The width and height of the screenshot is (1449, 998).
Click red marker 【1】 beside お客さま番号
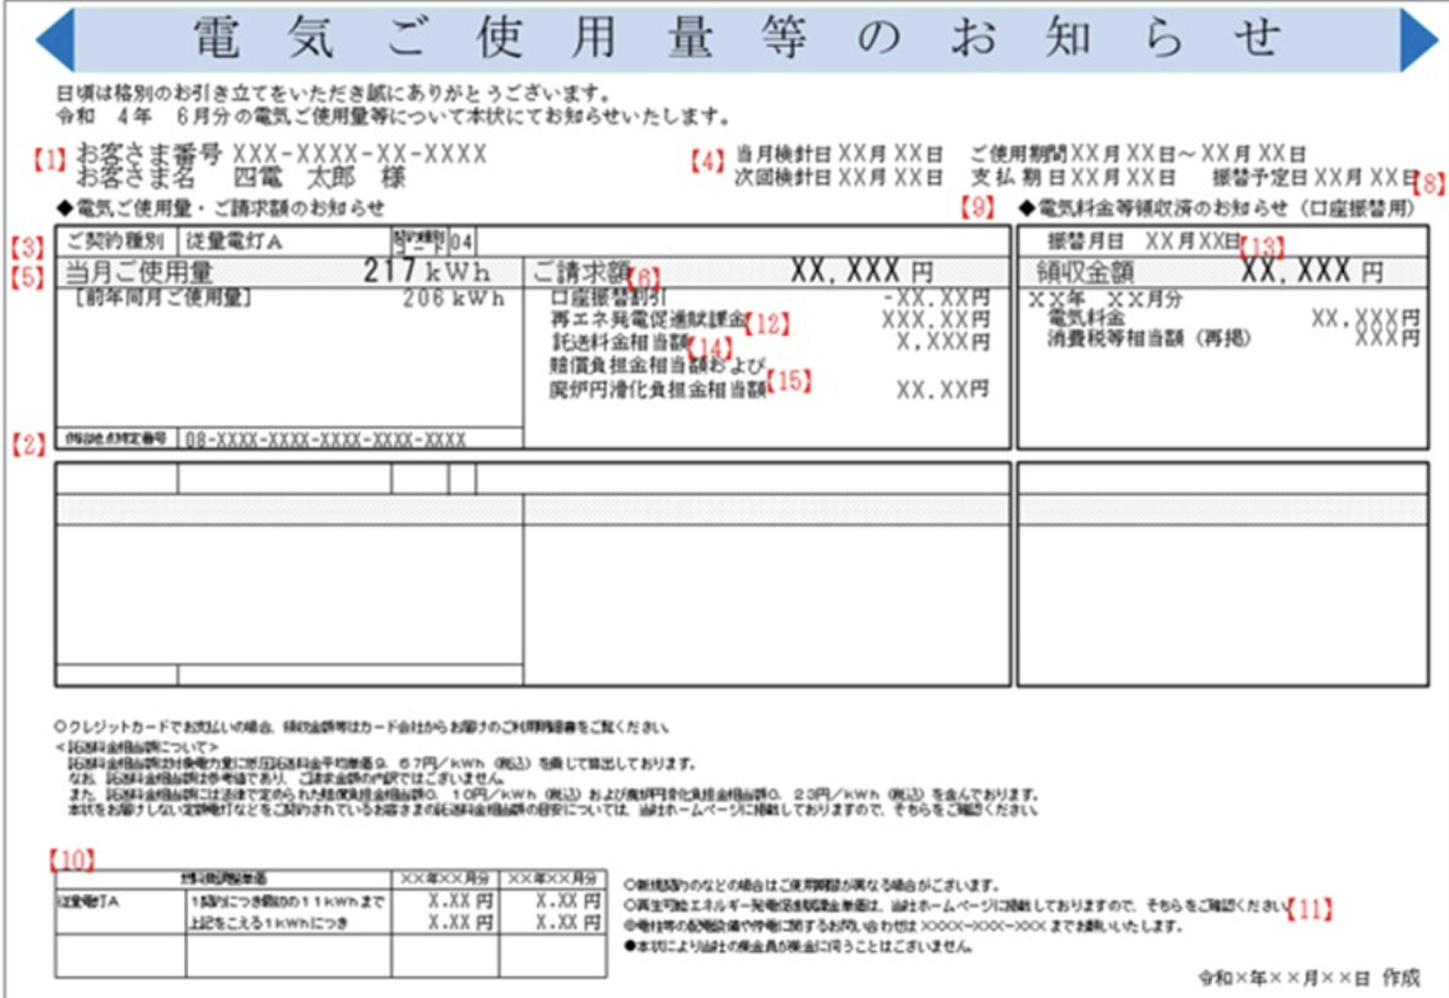pyautogui.click(x=50, y=160)
